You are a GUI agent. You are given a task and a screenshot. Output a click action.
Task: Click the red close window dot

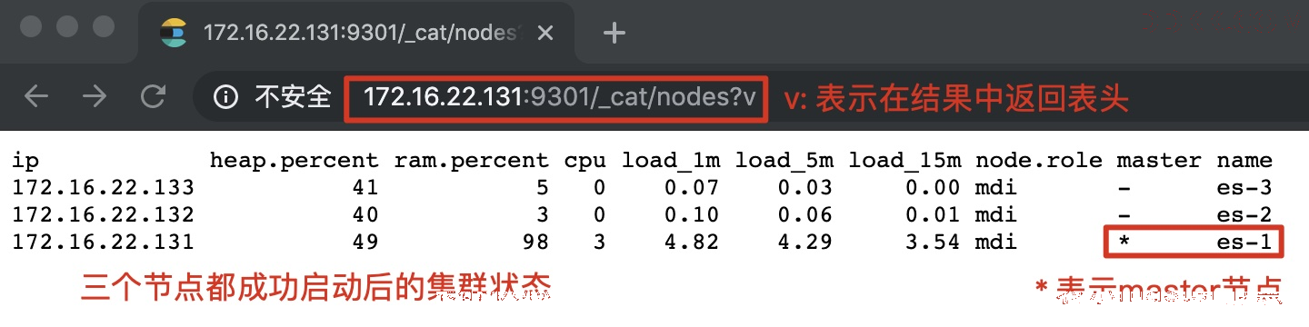[x=31, y=26]
